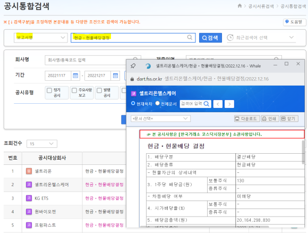Check the 주요사항보고 checkbox
The image size is (308, 233).
pos(74,90)
